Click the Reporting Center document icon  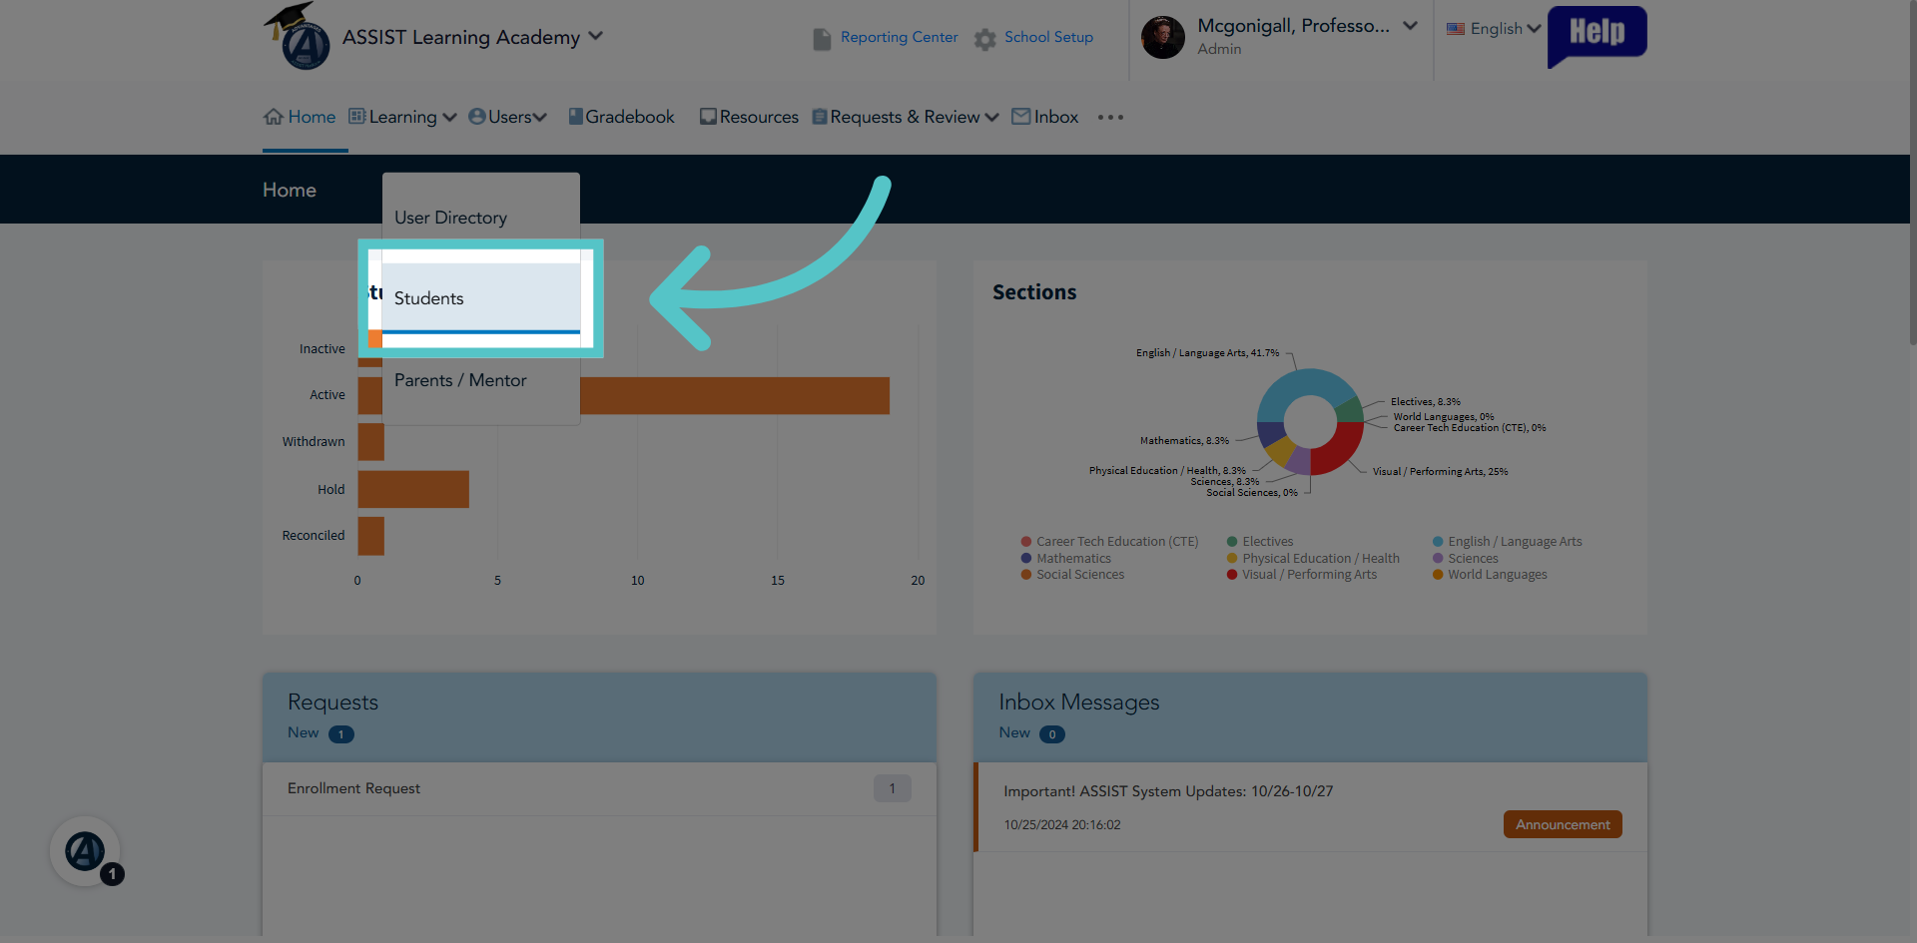pos(822,39)
